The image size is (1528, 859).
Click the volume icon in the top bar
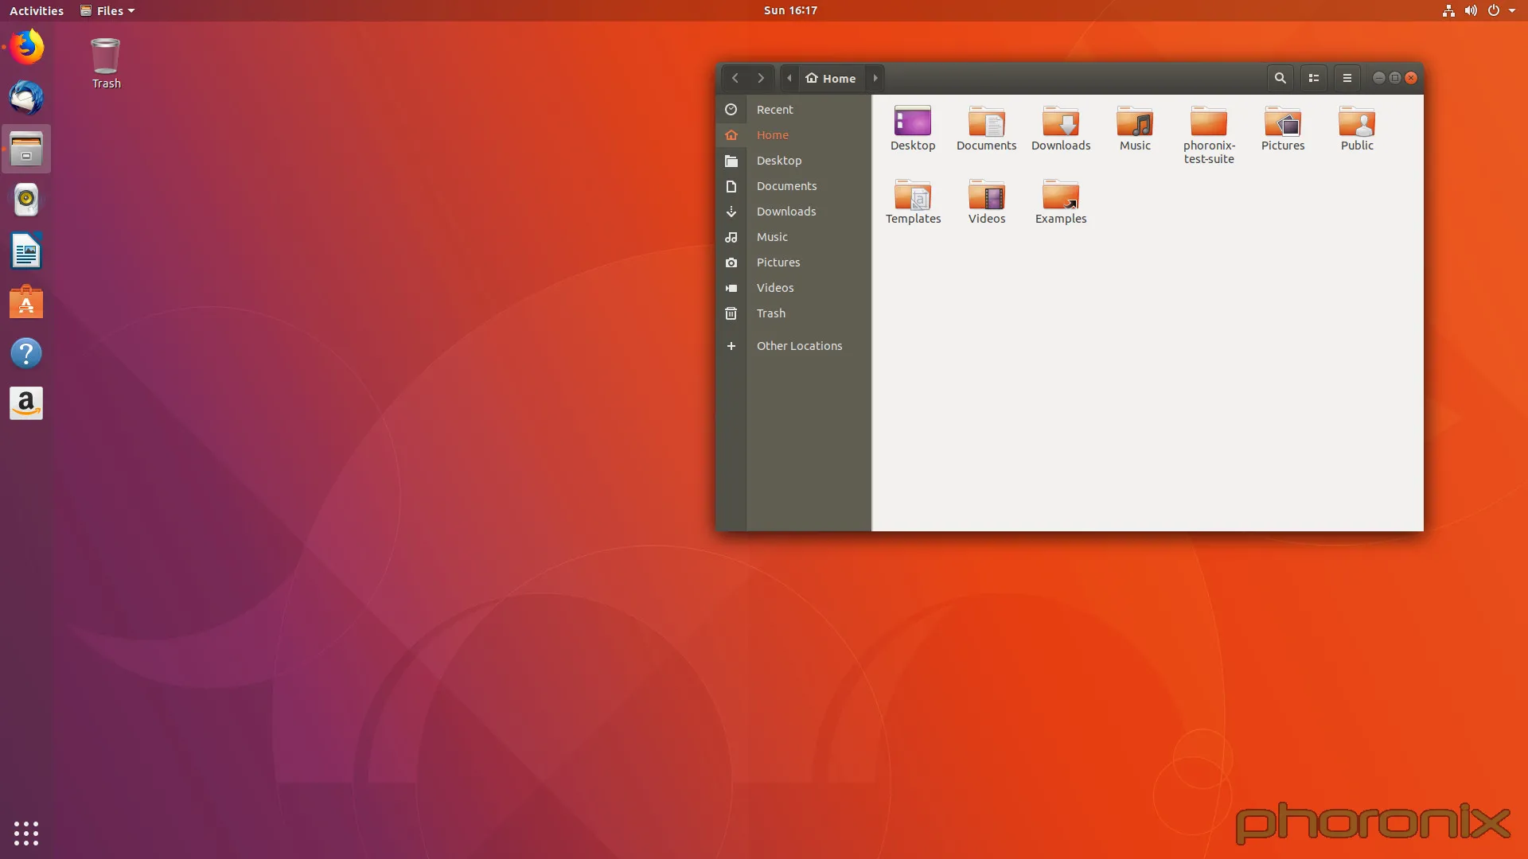click(x=1471, y=10)
